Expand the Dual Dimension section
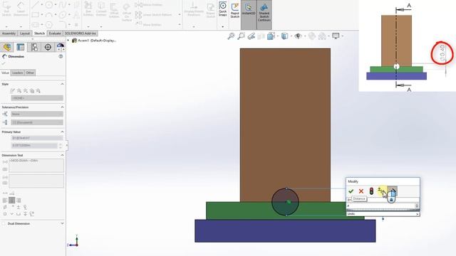456x256 pixels. 62,223
